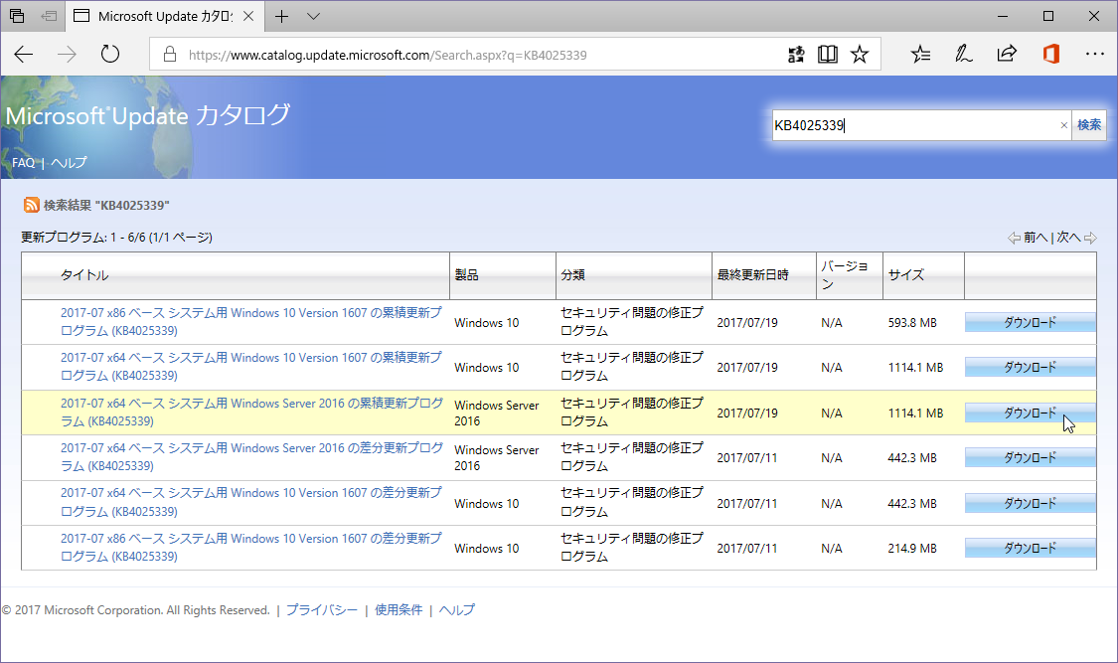Sort by バージョン column header
Image resolution: width=1118 pixels, height=663 pixels.
click(844, 275)
